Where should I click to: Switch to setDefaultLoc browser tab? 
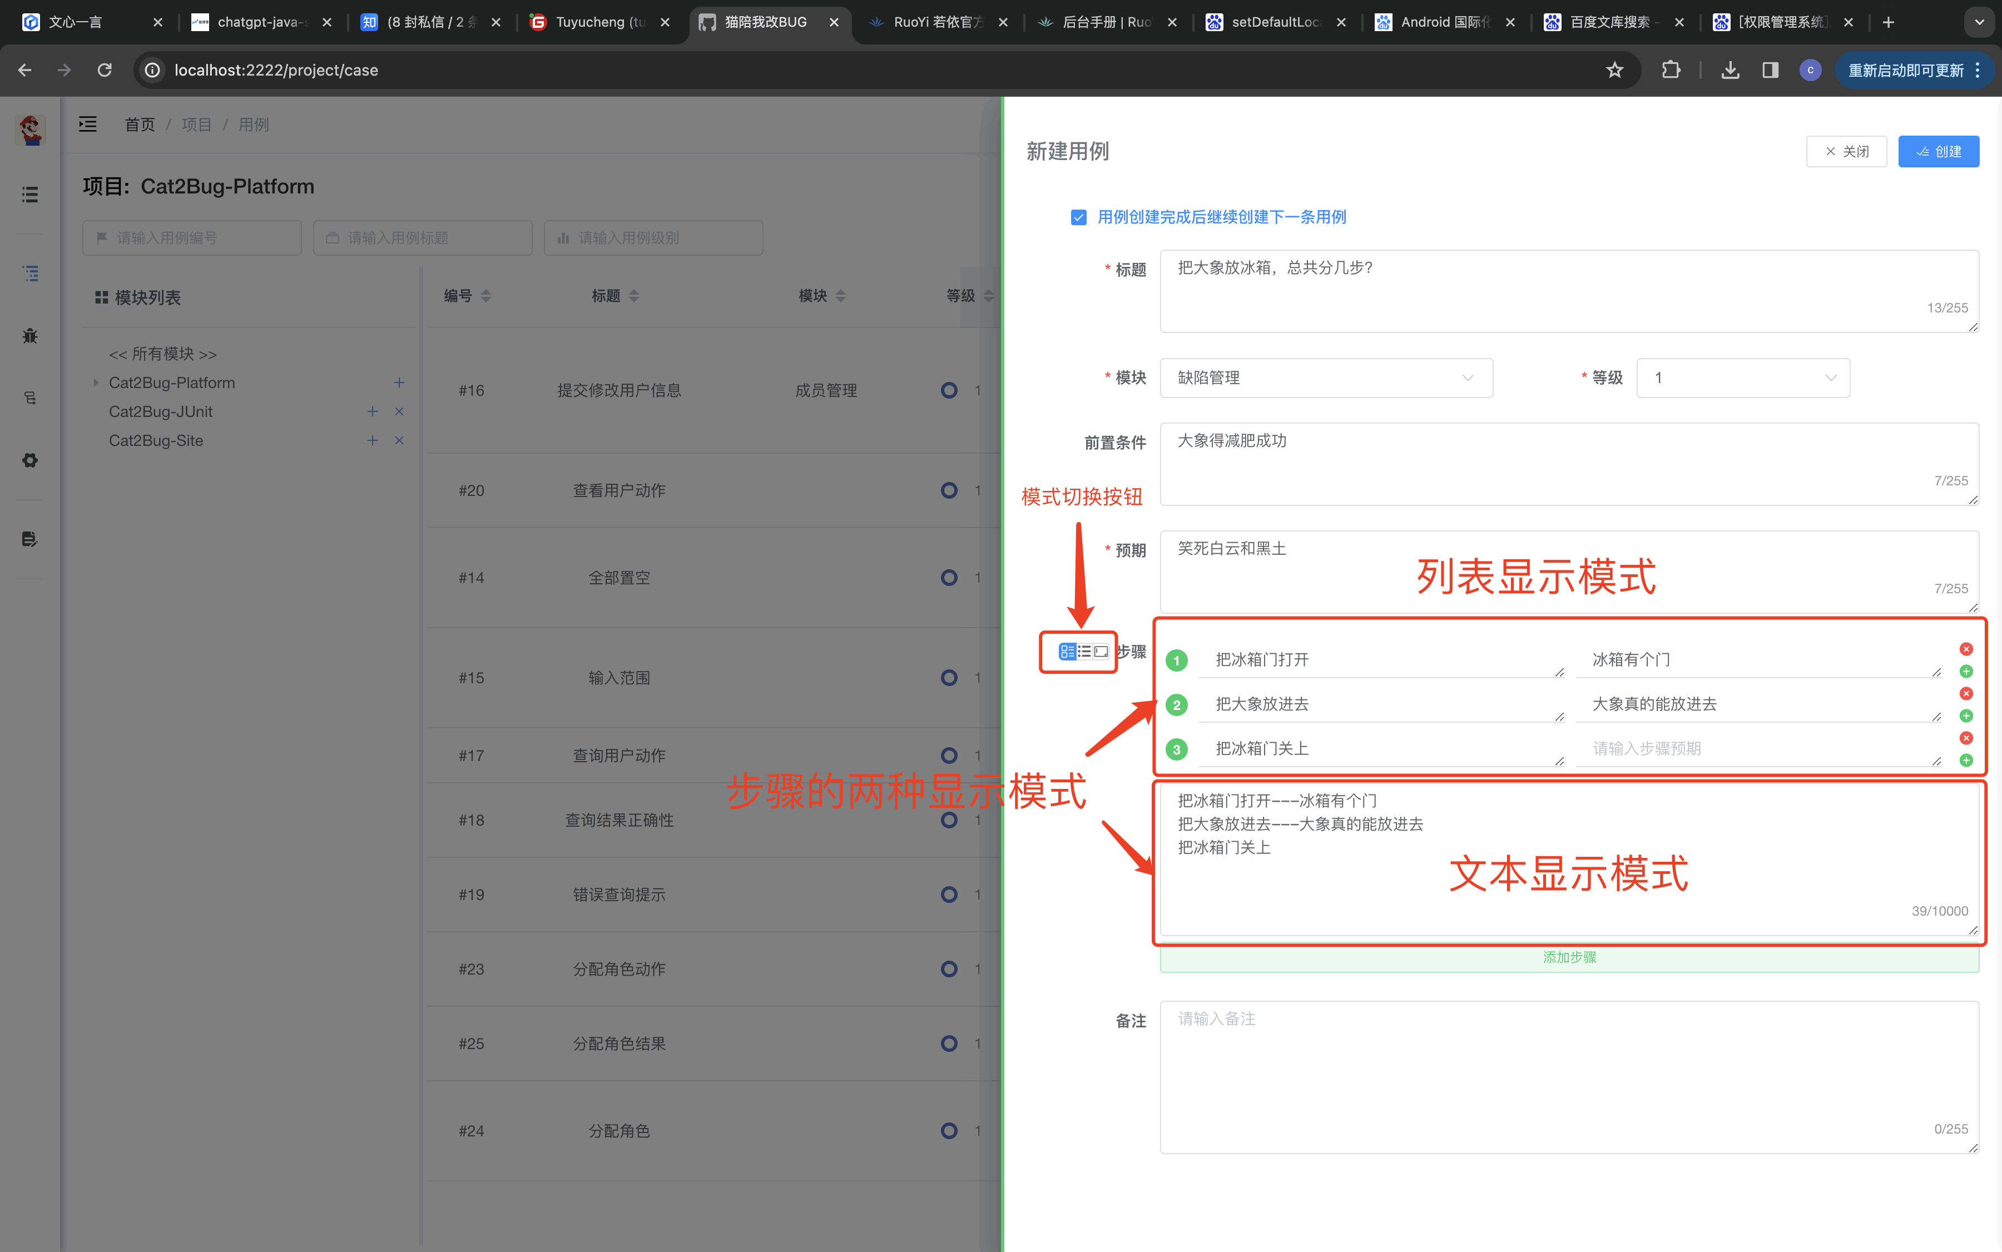1275,22
